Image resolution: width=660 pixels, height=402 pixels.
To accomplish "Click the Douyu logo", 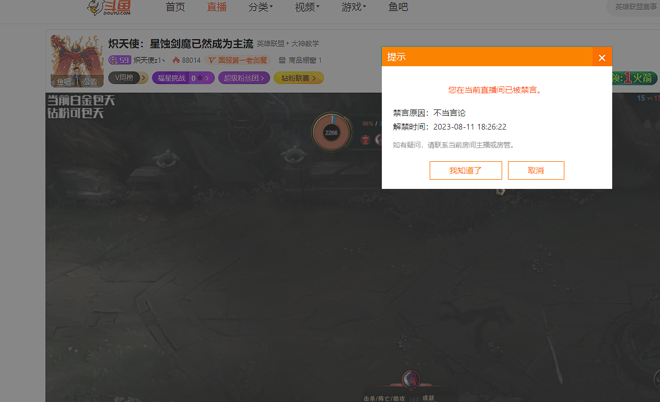I will tap(109, 7).
